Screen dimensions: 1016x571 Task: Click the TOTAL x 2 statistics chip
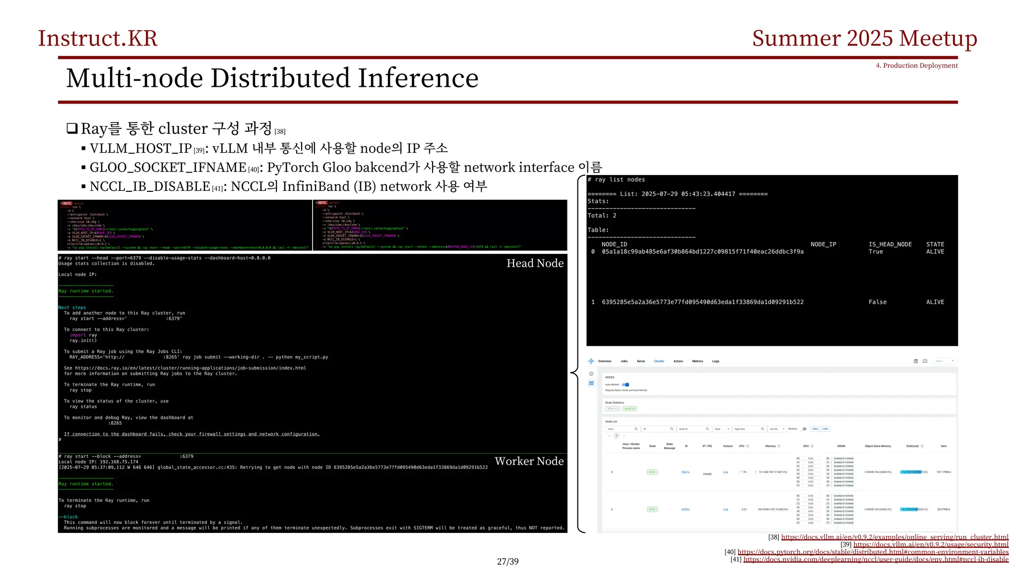coord(613,408)
